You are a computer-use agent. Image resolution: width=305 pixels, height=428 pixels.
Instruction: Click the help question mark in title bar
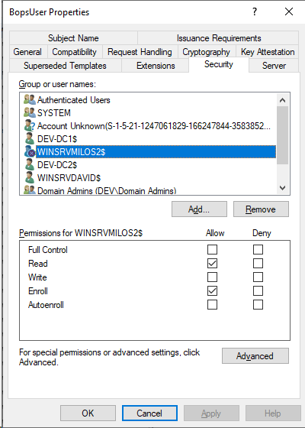[255, 11]
